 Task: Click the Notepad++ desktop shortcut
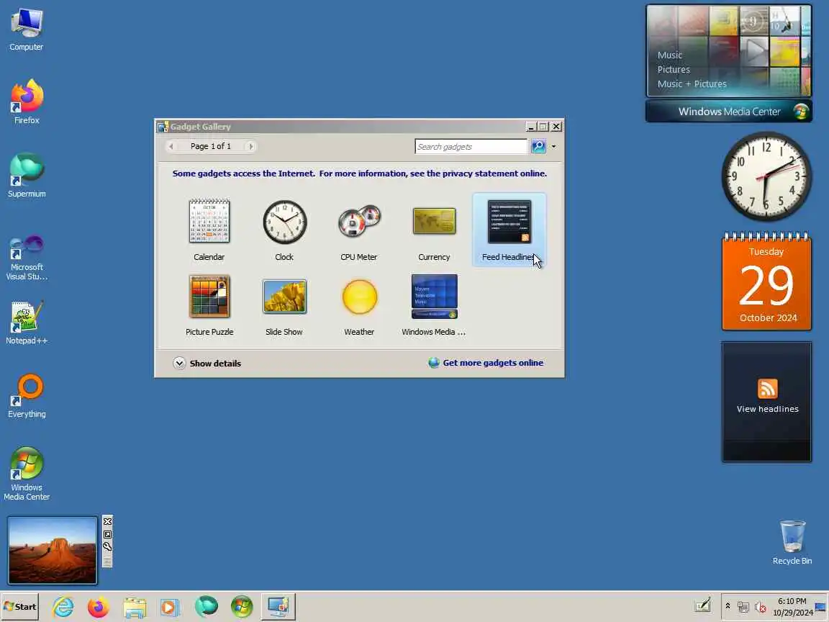tap(27, 323)
